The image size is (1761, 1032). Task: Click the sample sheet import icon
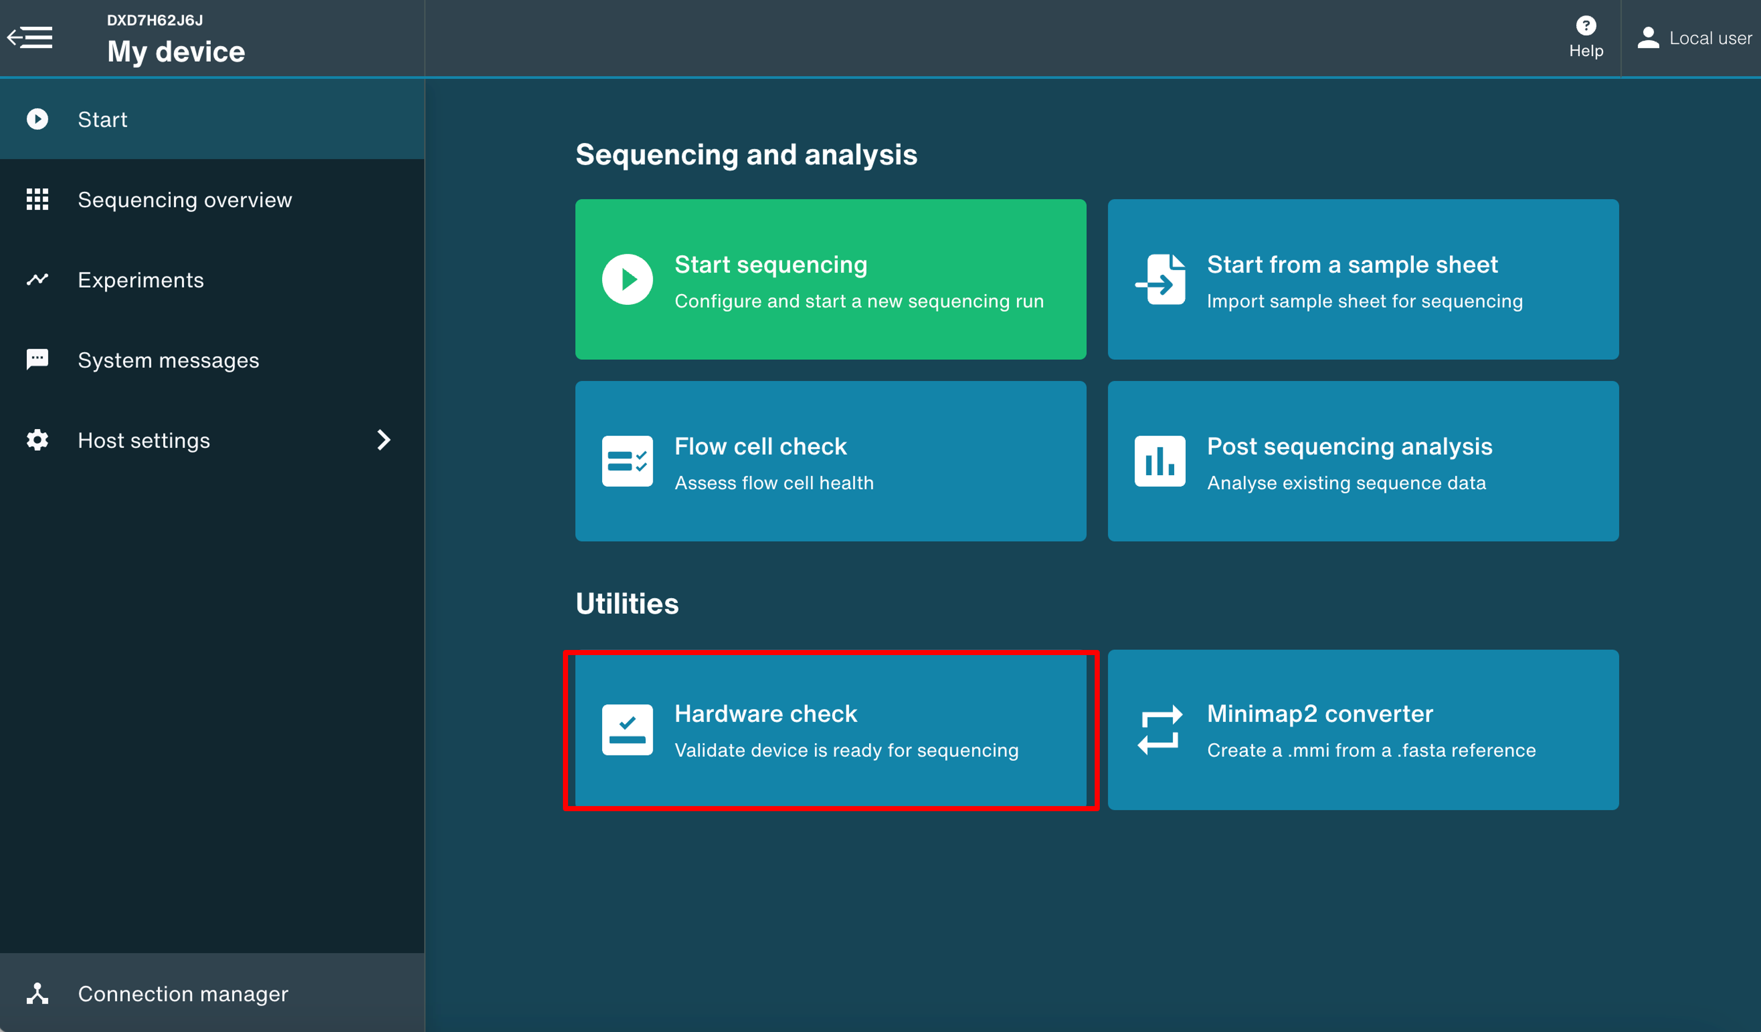pyautogui.click(x=1160, y=279)
